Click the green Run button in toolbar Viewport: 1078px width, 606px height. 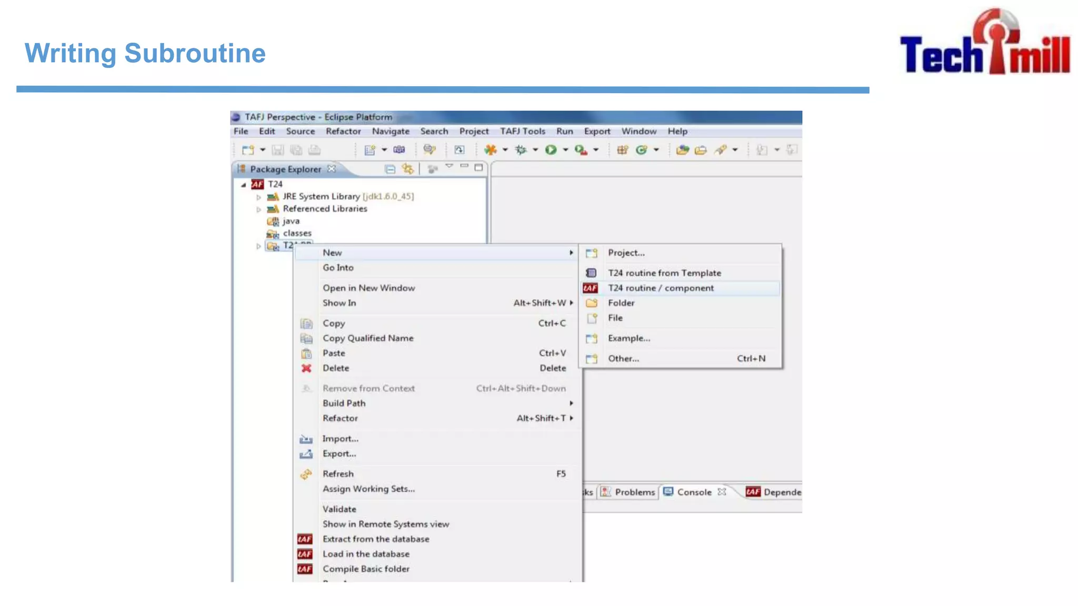551,150
